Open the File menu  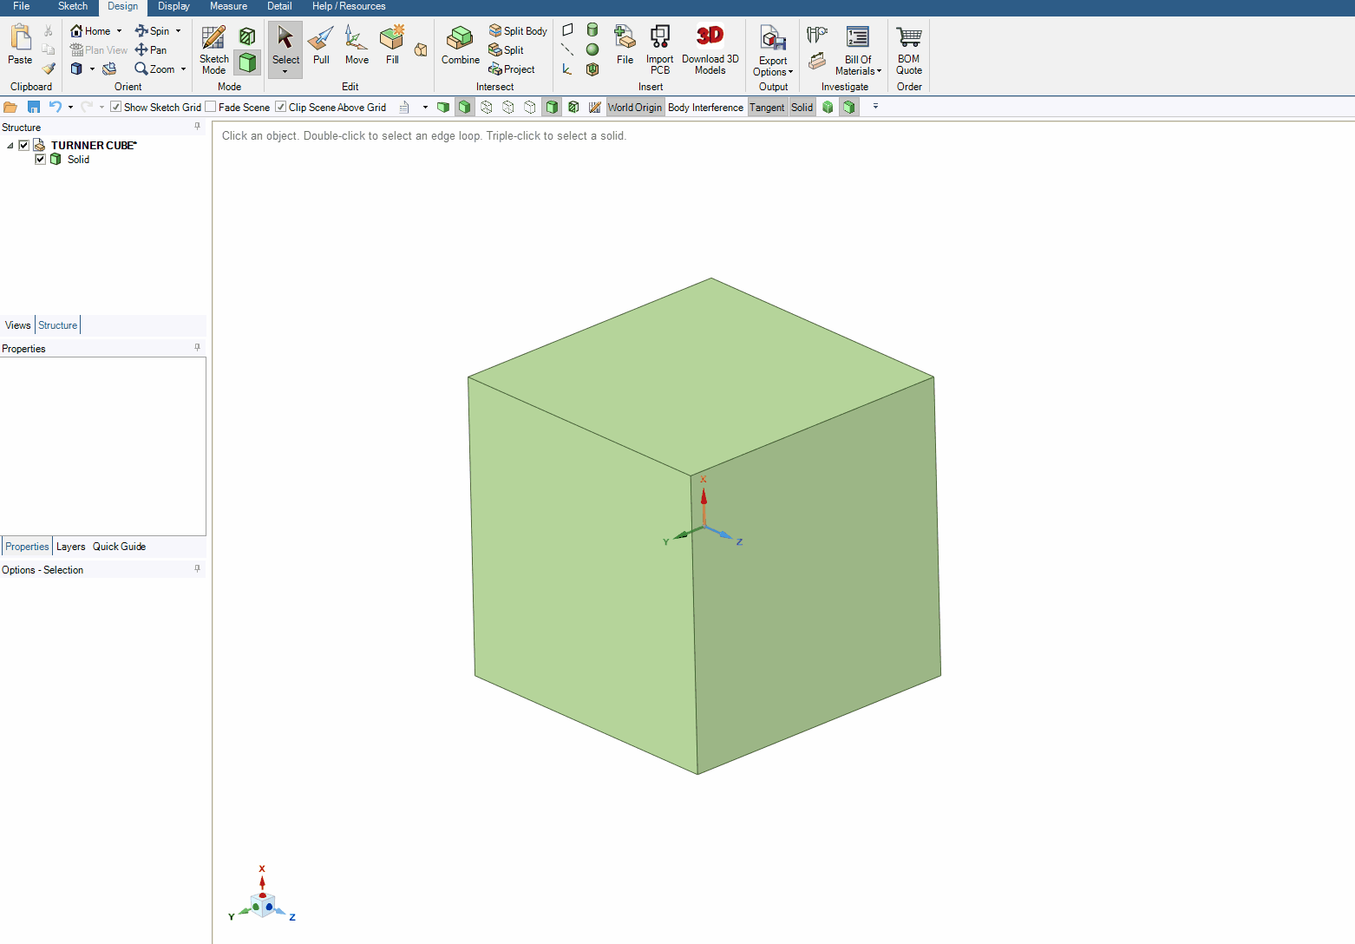pyautogui.click(x=22, y=6)
